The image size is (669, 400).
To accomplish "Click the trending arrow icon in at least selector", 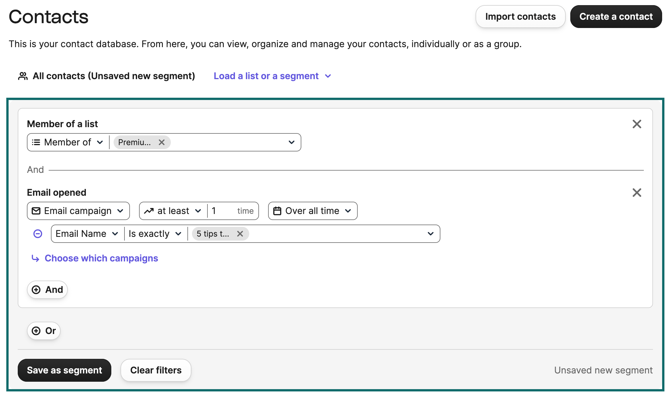I will point(150,211).
